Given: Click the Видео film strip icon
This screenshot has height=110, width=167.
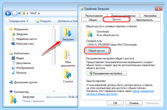Looking at the screenshot, I should click(13, 58).
